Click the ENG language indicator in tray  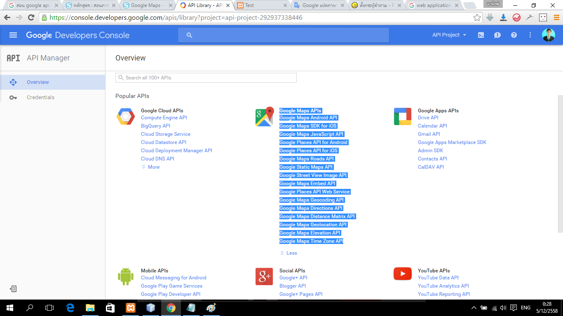[x=525, y=308]
